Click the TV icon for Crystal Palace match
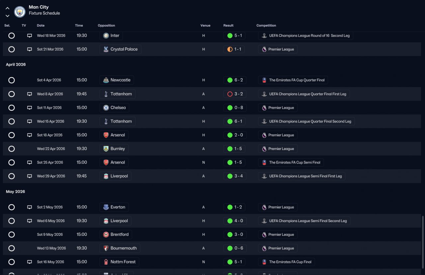 point(30,49)
